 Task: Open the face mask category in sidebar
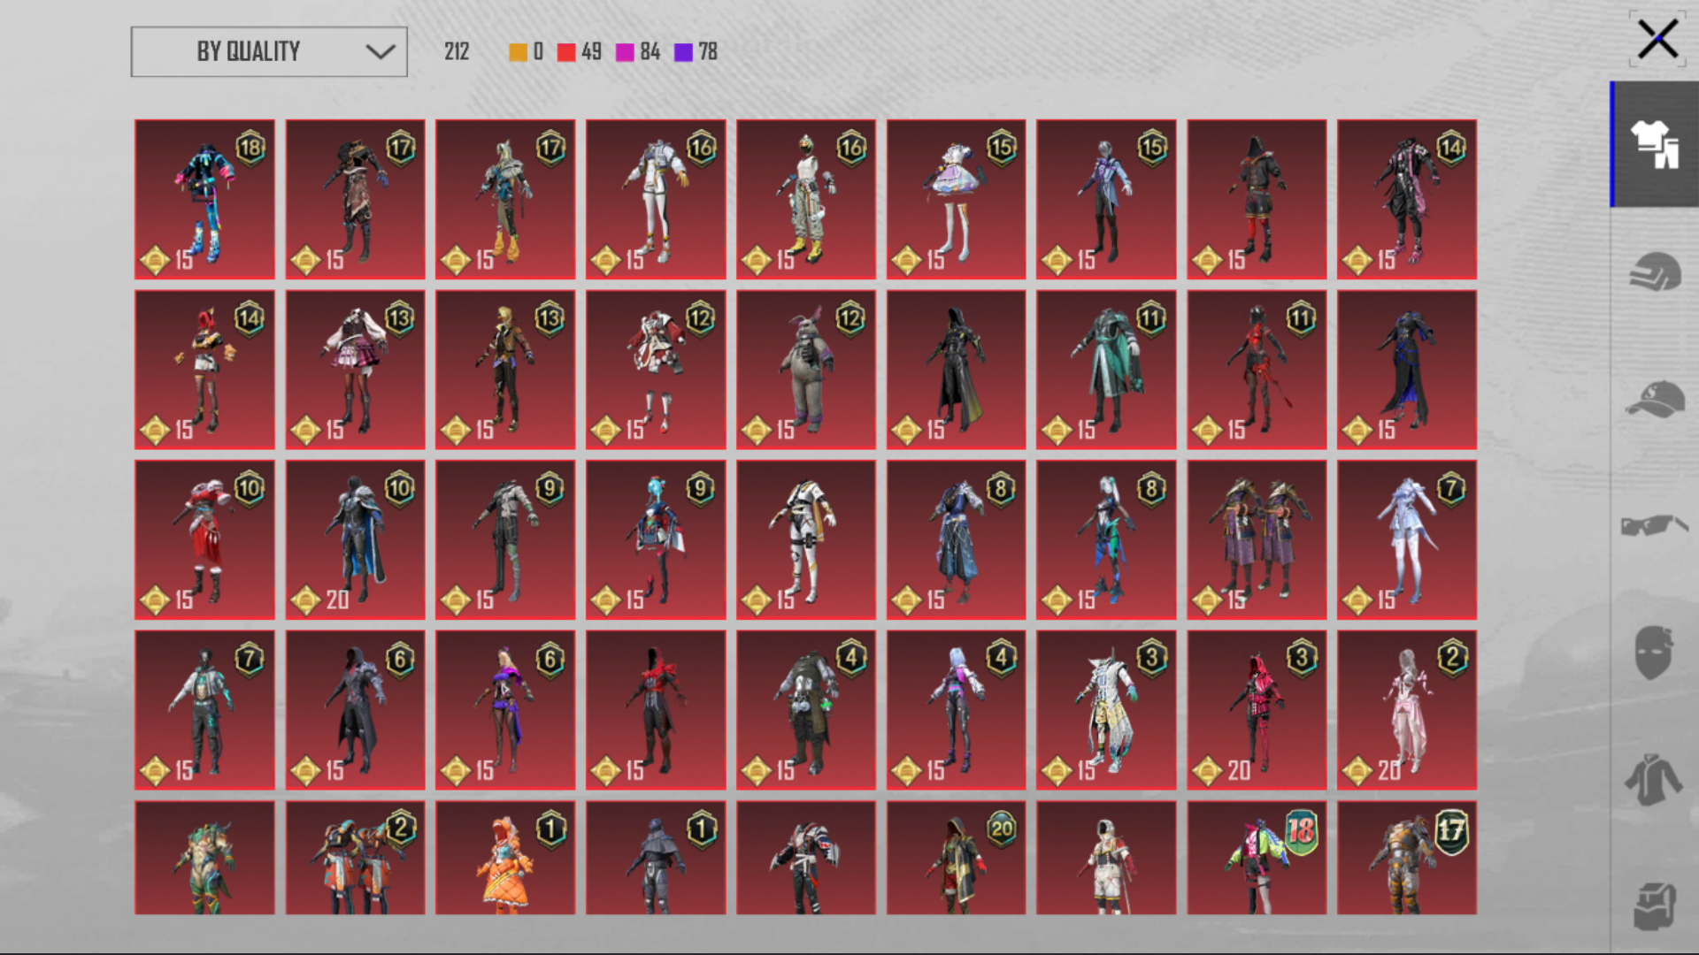pyautogui.click(x=1653, y=653)
